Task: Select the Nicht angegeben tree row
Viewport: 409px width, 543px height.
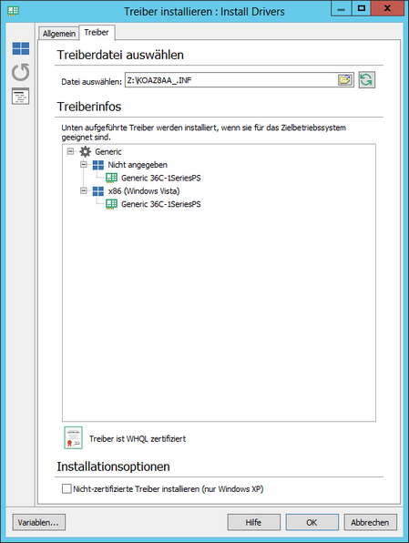Action: (x=138, y=165)
